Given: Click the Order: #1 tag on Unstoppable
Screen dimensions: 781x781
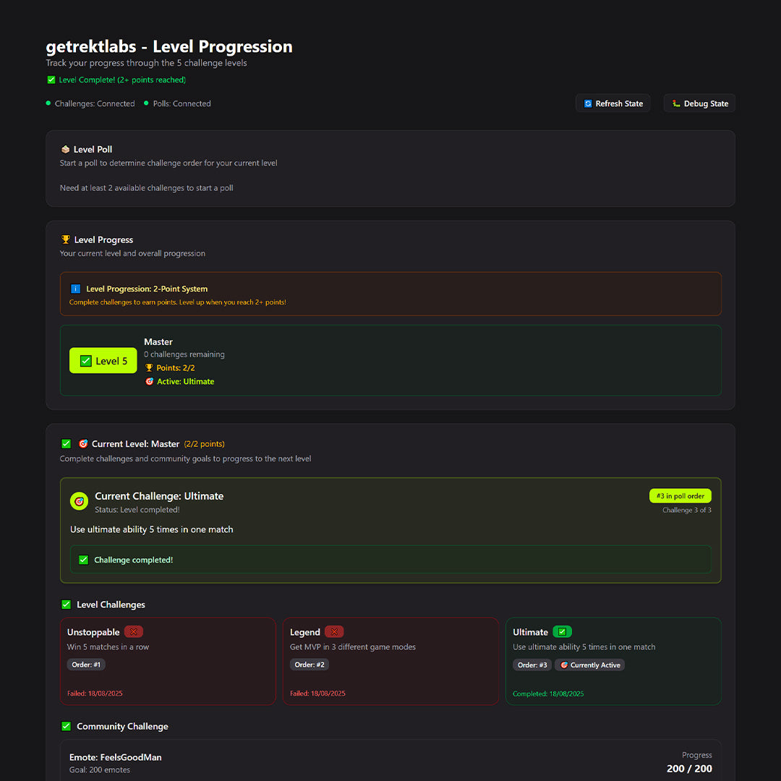Looking at the screenshot, I should pos(86,665).
